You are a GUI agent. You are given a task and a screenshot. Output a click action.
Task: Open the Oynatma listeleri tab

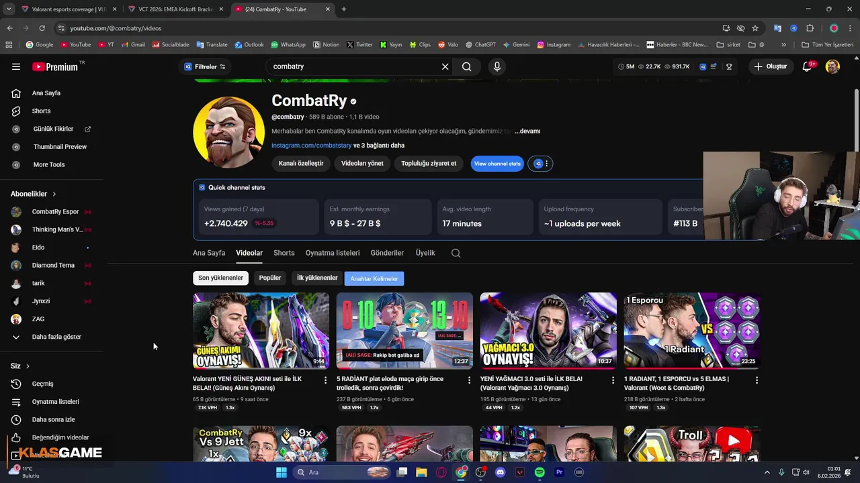point(333,253)
